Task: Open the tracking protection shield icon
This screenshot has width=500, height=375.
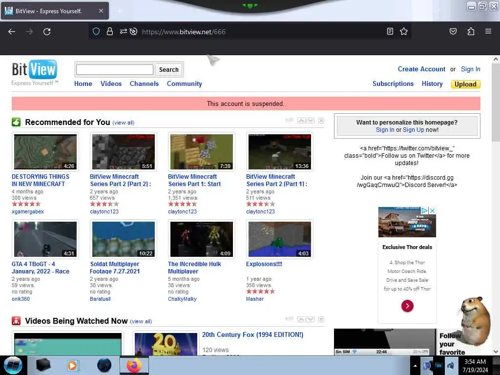Action: [x=96, y=31]
